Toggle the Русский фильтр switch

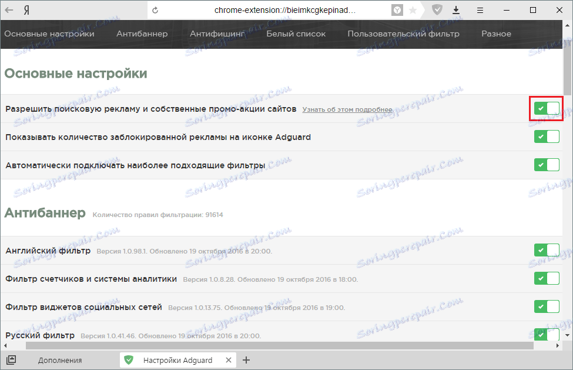tap(547, 334)
